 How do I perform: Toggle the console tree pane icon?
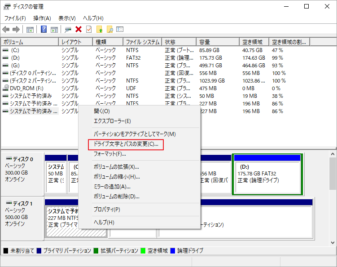(30, 30)
